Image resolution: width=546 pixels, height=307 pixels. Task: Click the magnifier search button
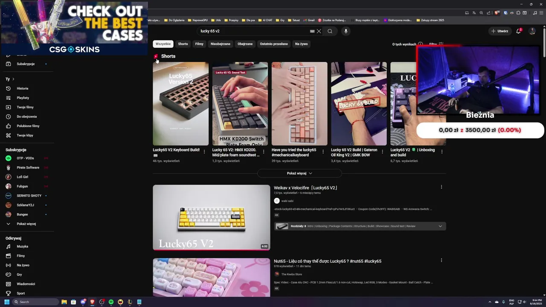tap(330, 31)
